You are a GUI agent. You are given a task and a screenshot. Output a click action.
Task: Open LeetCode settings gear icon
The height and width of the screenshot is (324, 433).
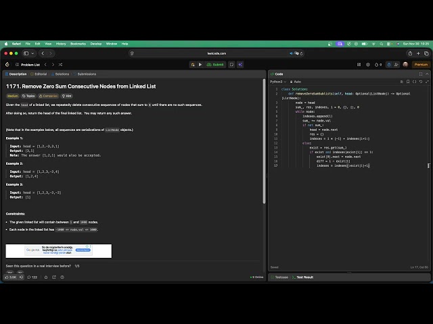coord(368,65)
